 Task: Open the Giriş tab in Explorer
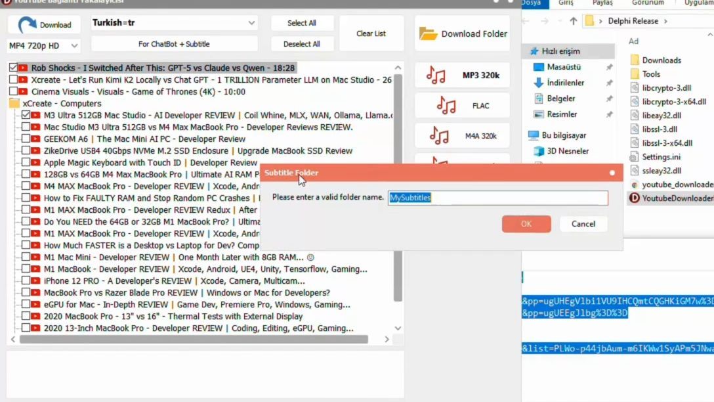coord(566,3)
